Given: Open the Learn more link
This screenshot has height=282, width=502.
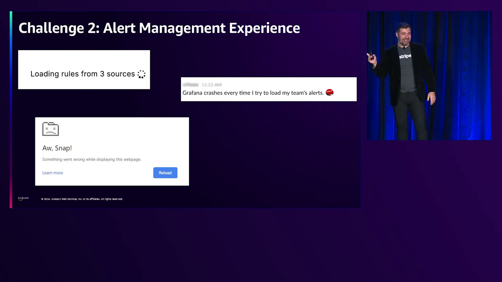Looking at the screenshot, I should point(53,173).
